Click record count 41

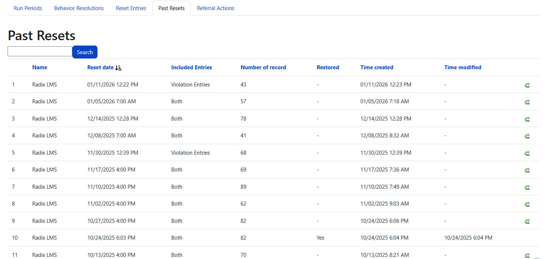point(244,136)
